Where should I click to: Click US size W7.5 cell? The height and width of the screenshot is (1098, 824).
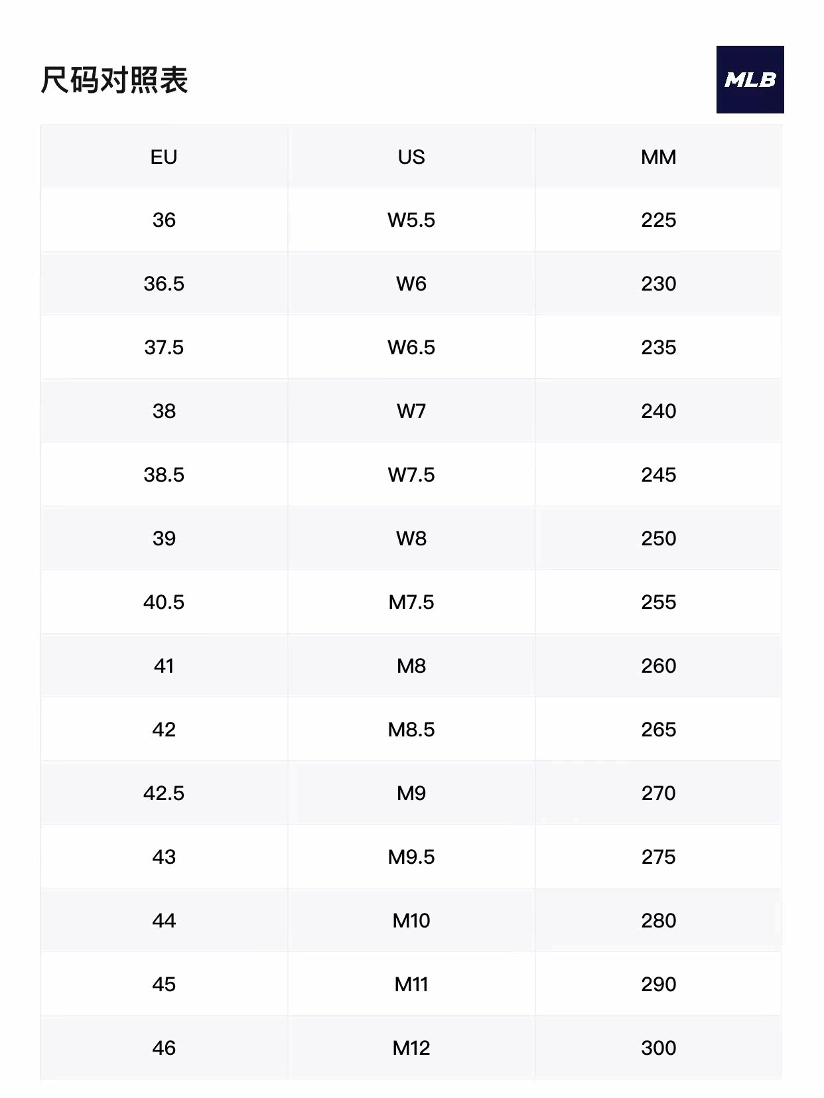(411, 475)
